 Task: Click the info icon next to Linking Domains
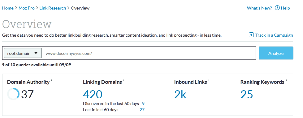pyautogui.click(x=124, y=80)
